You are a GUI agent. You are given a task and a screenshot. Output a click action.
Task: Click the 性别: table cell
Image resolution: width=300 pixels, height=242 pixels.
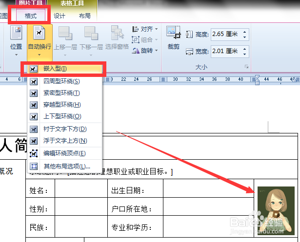tap(40, 206)
